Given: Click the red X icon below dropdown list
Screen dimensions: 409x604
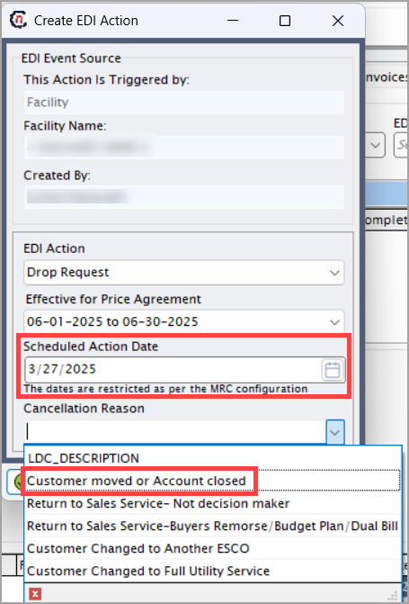Looking at the screenshot, I should point(35,593).
